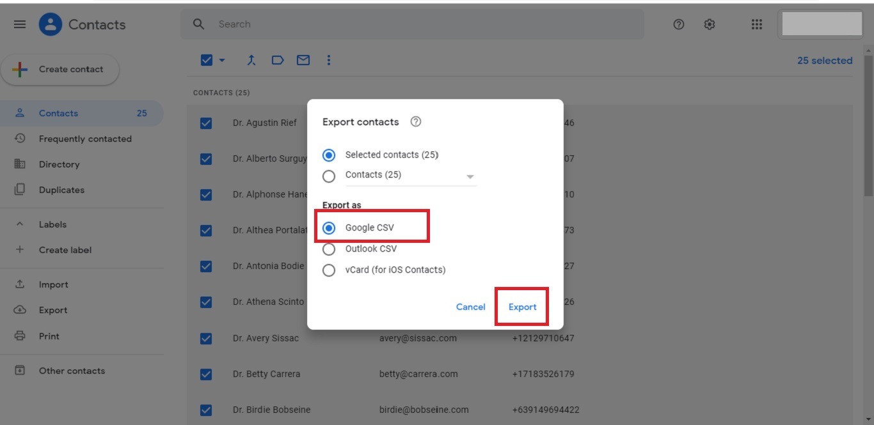
Task: Click the birdie@bobseine.com email
Action: coord(424,410)
